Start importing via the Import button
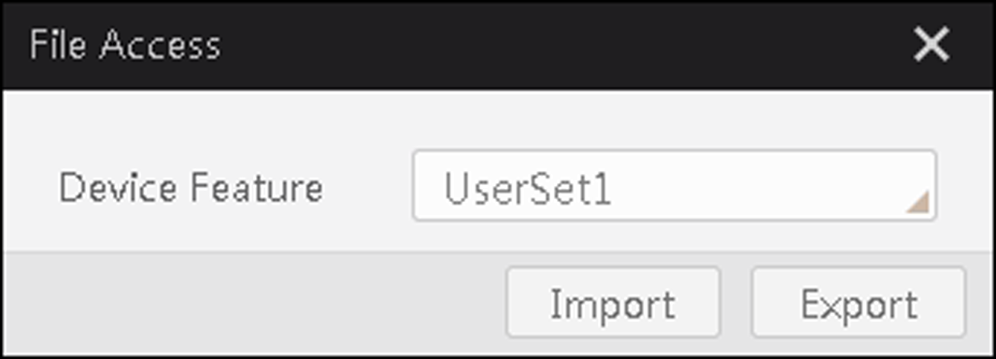Image resolution: width=996 pixels, height=359 pixels. tap(613, 303)
